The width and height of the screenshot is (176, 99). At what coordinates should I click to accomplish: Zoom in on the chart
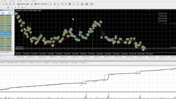62,4
